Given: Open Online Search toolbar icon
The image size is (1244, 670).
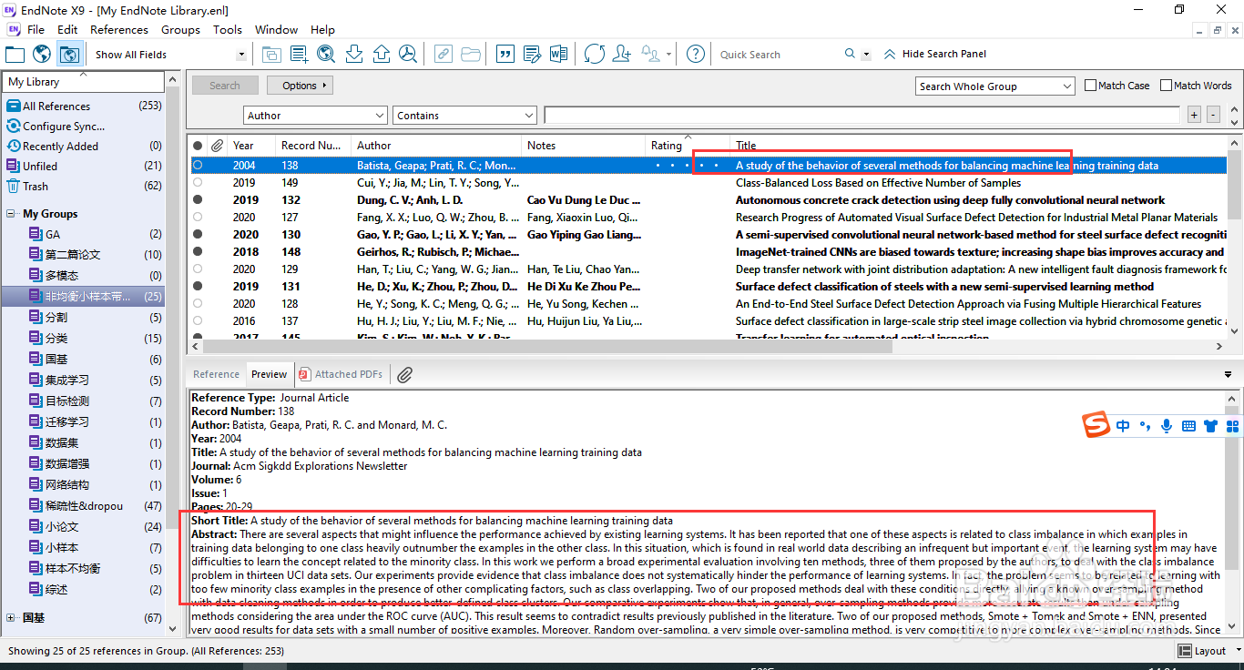Looking at the screenshot, I should (326, 54).
